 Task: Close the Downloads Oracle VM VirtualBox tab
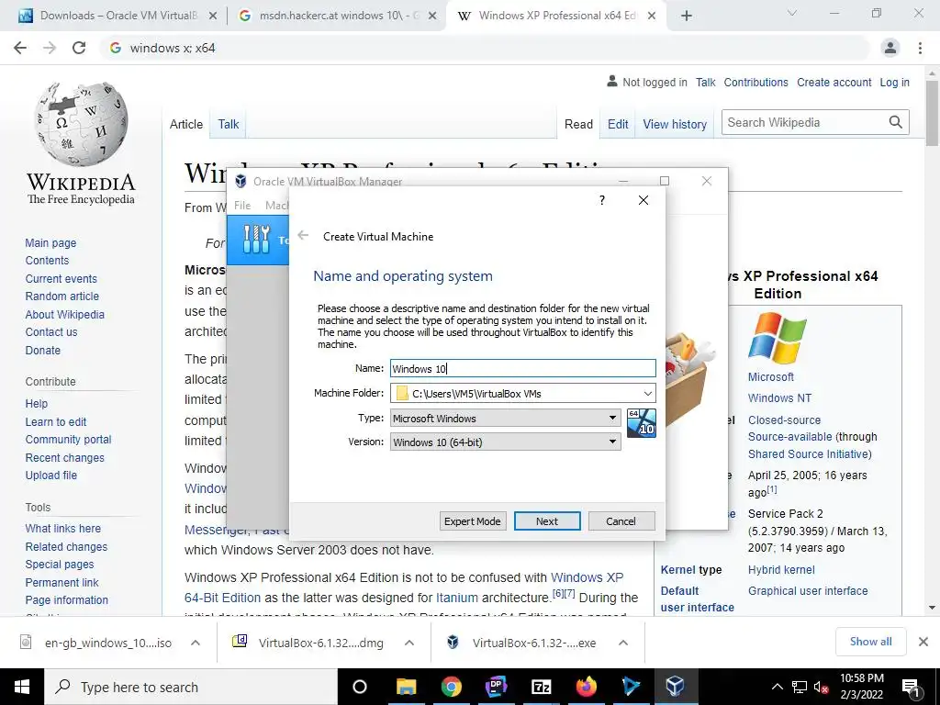pos(212,16)
